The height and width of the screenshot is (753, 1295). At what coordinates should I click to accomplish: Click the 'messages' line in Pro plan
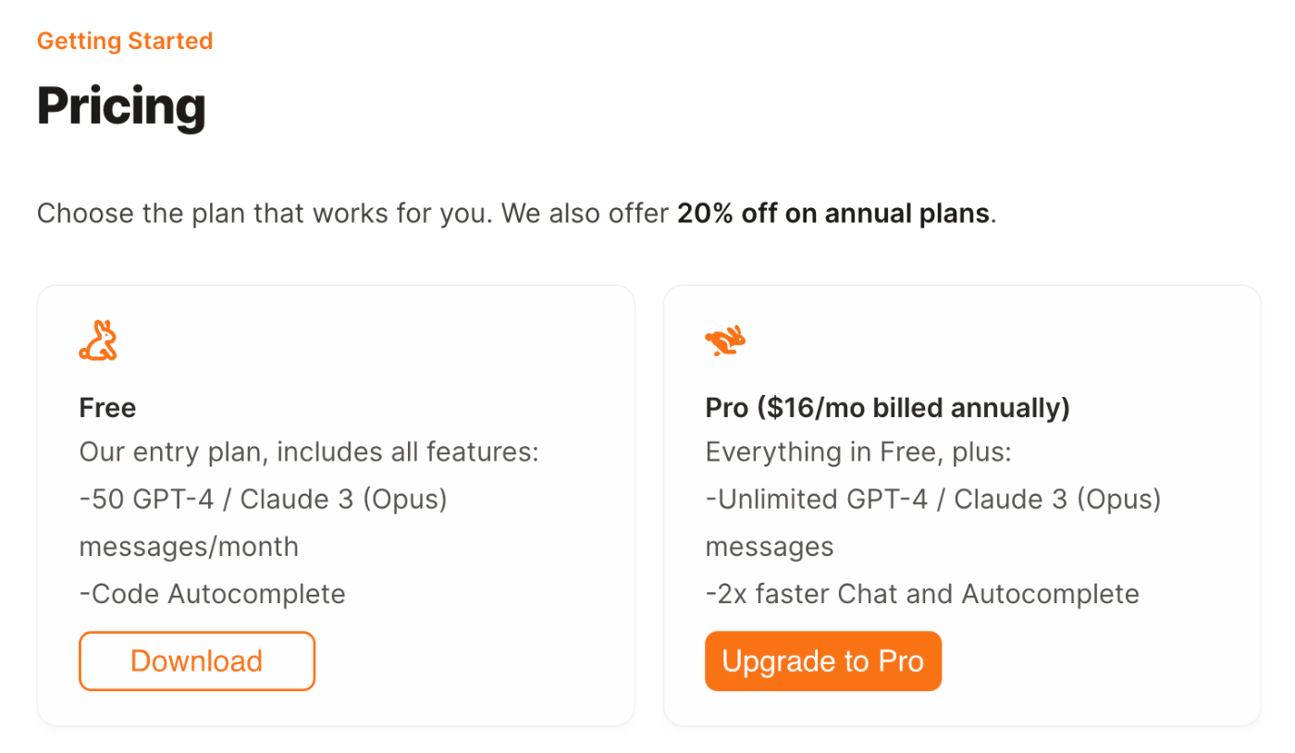[770, 547]
